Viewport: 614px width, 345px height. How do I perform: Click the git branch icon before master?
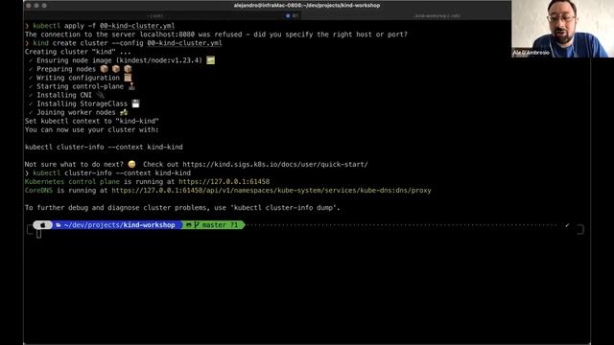pos(197,225)
